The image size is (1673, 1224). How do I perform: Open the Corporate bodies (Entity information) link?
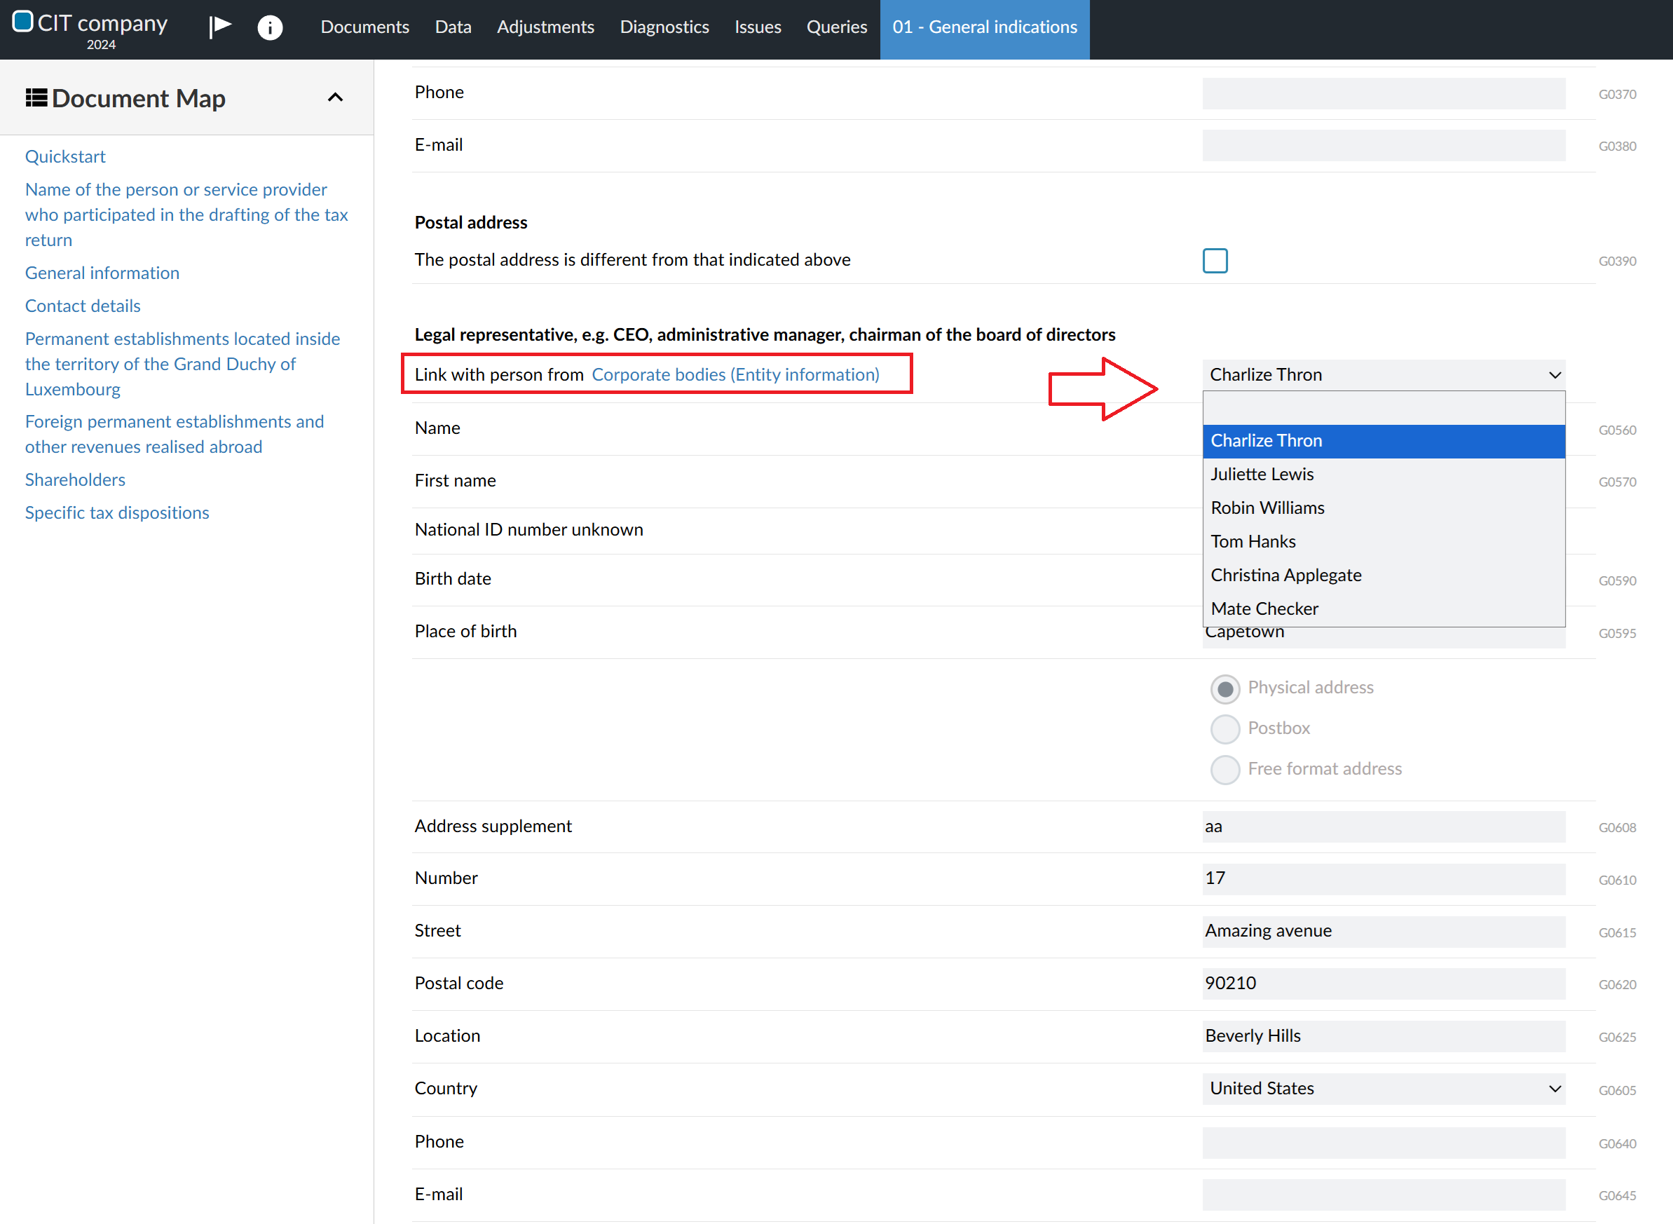pos(735,375)
